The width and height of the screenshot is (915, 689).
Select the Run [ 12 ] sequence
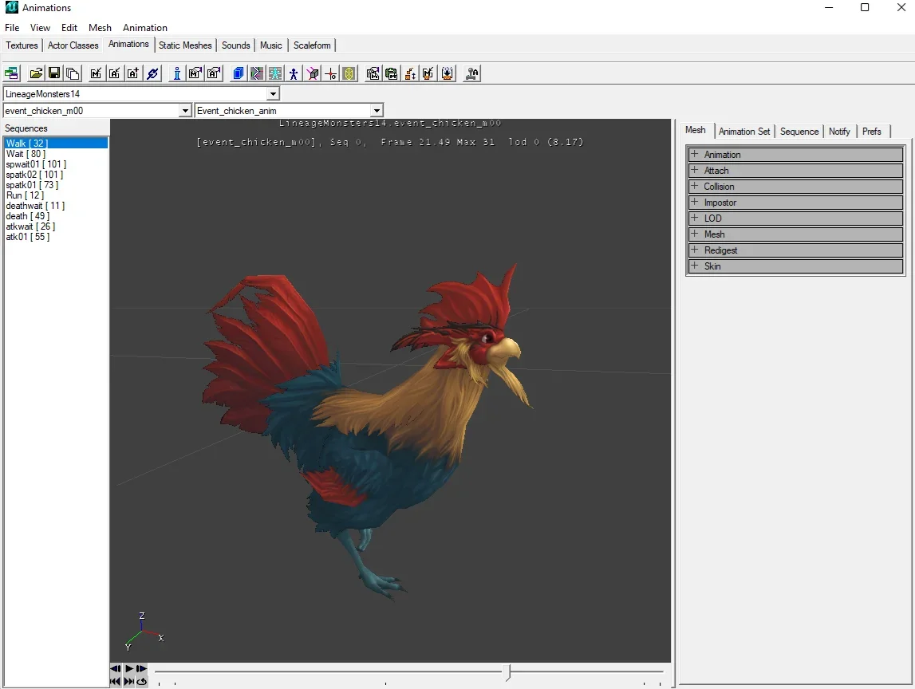(25, 195)
